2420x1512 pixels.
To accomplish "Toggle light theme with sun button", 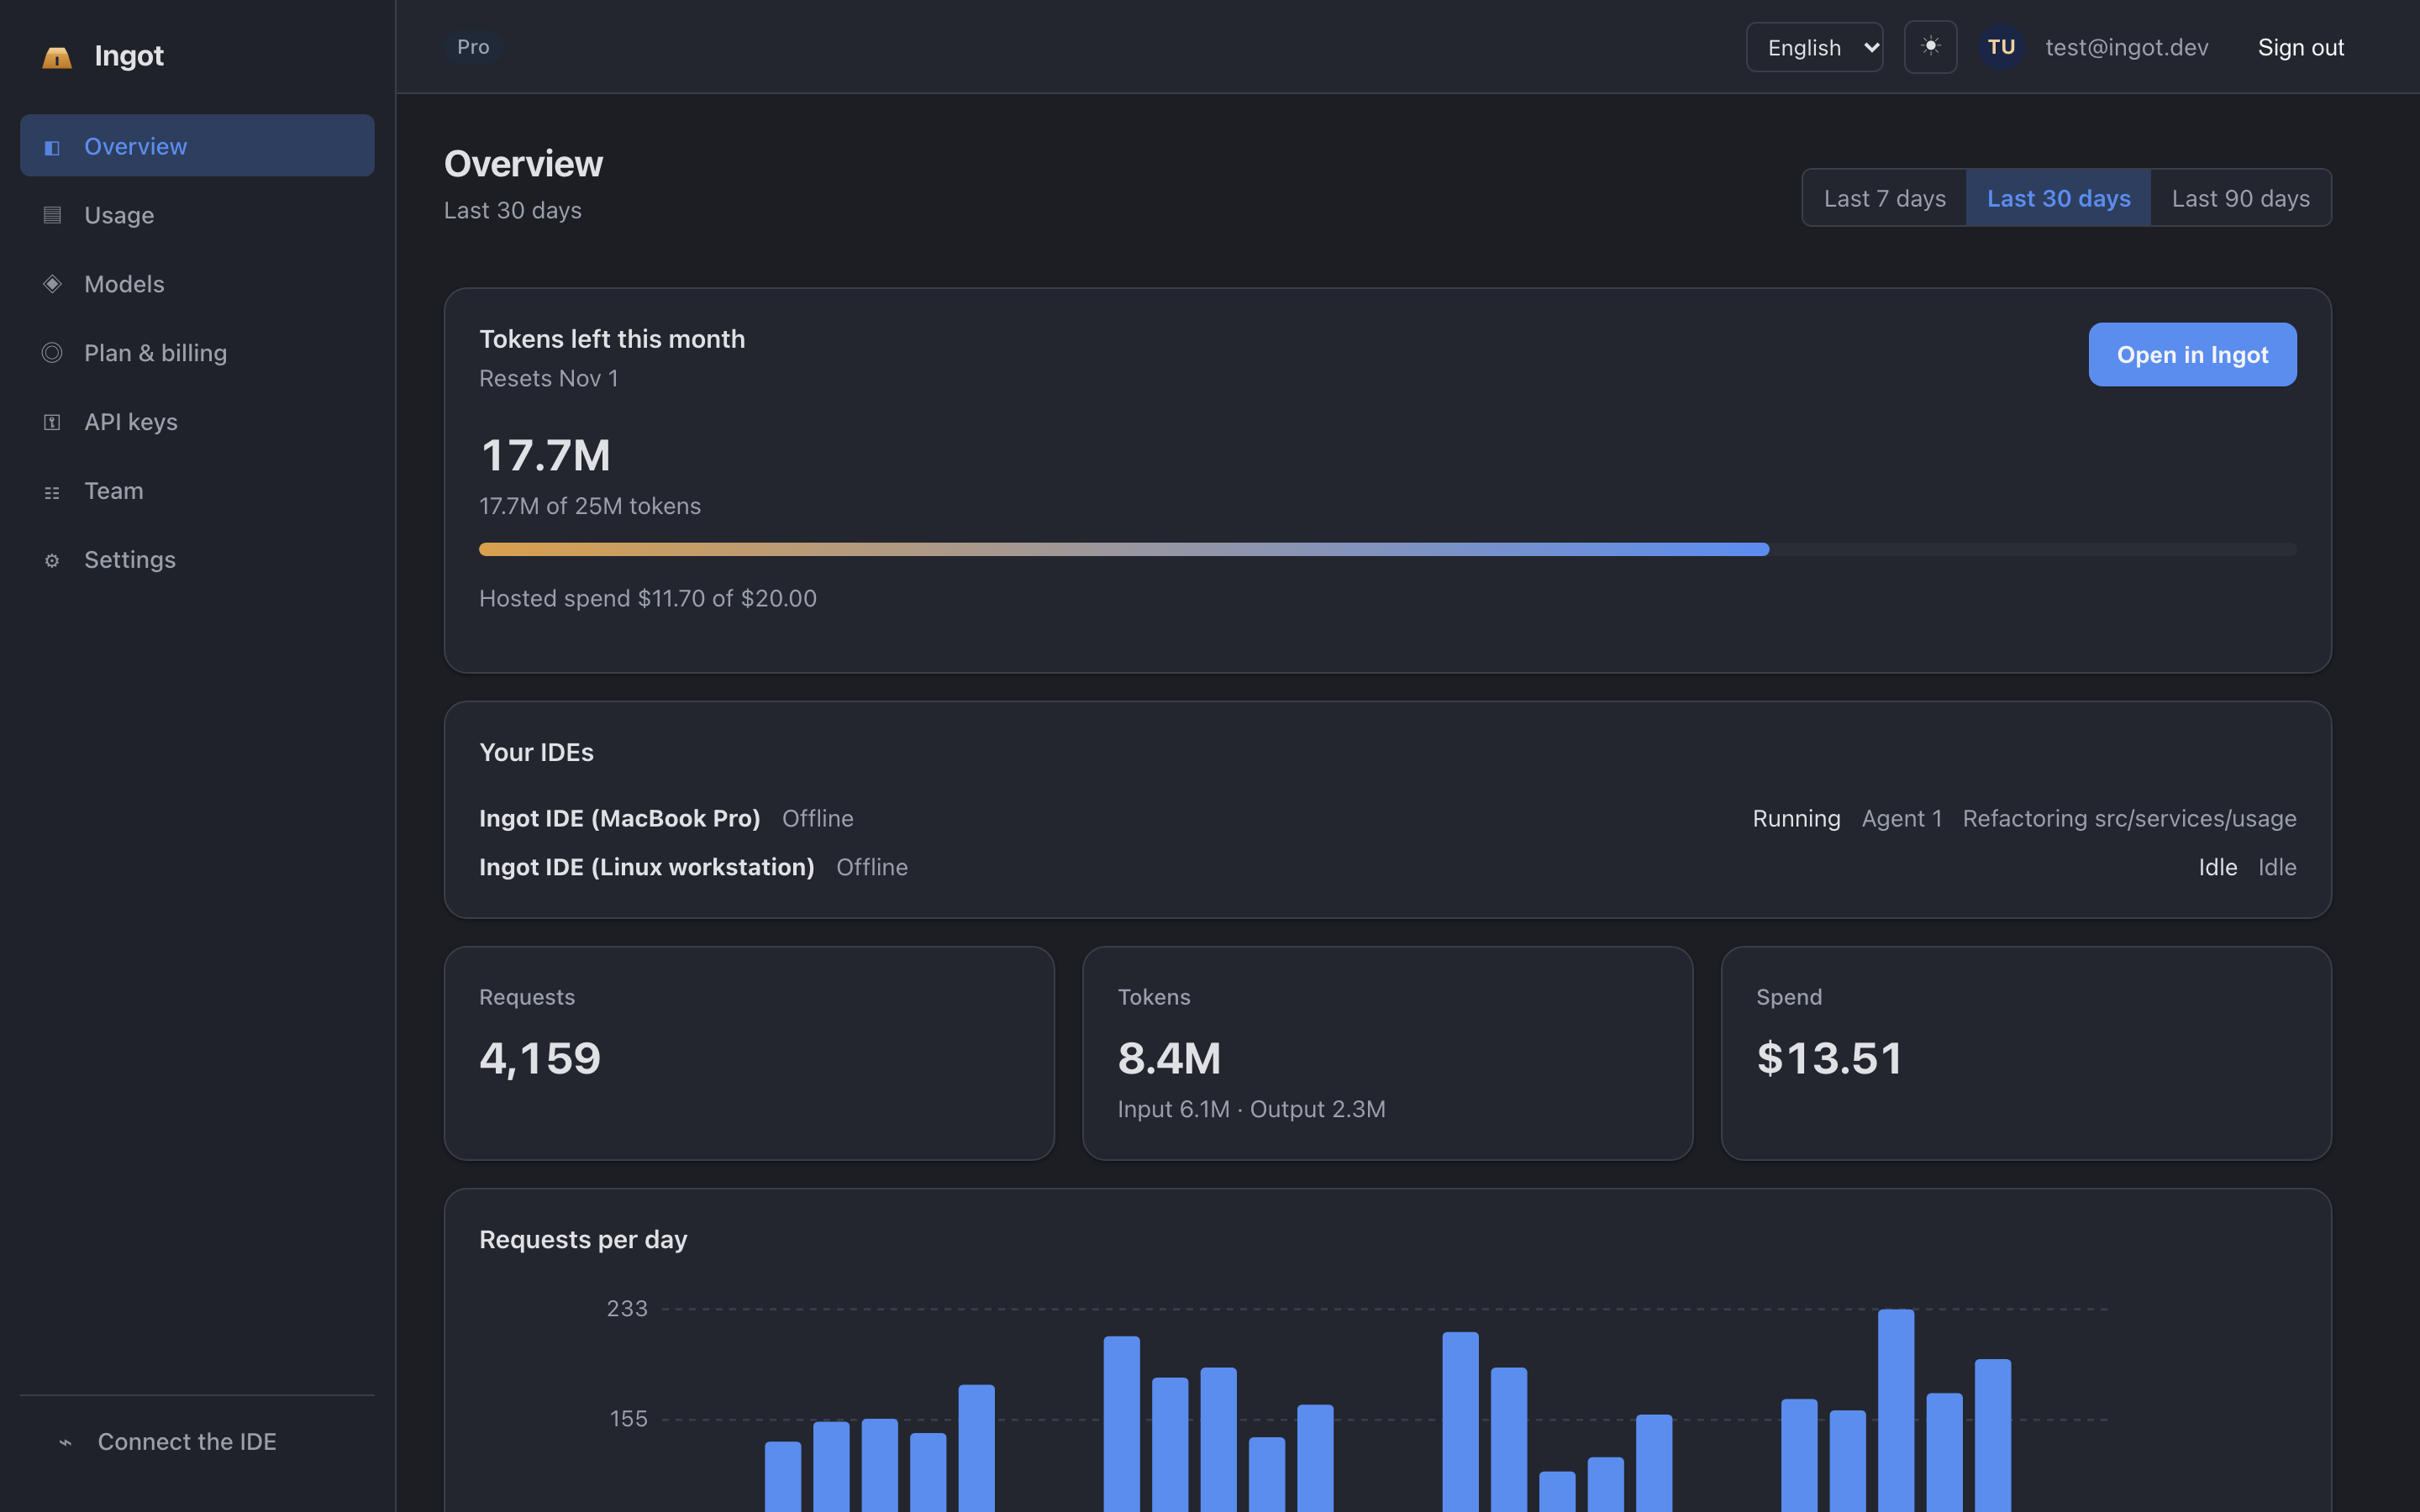I will (x=1930, y=47).
